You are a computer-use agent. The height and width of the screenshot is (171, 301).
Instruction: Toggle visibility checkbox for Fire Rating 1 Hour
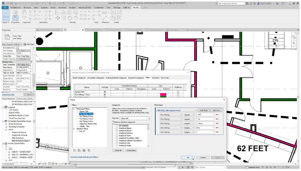(105, 94)
